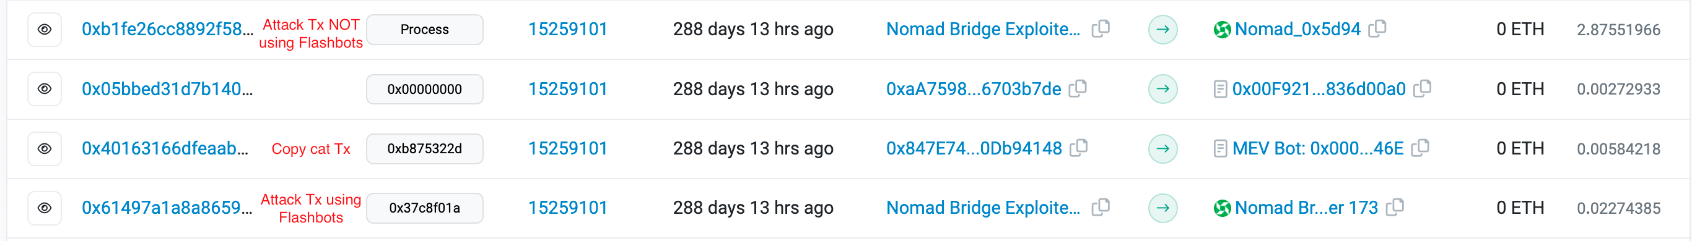Copy the Nomad_0x5d94 recipient address
Image resolution: width=1692 pixels, height=241 pixels.
click(x=1377, y=29)
